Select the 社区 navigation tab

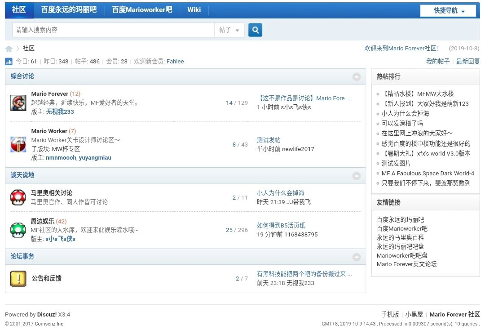click(19, 10)
